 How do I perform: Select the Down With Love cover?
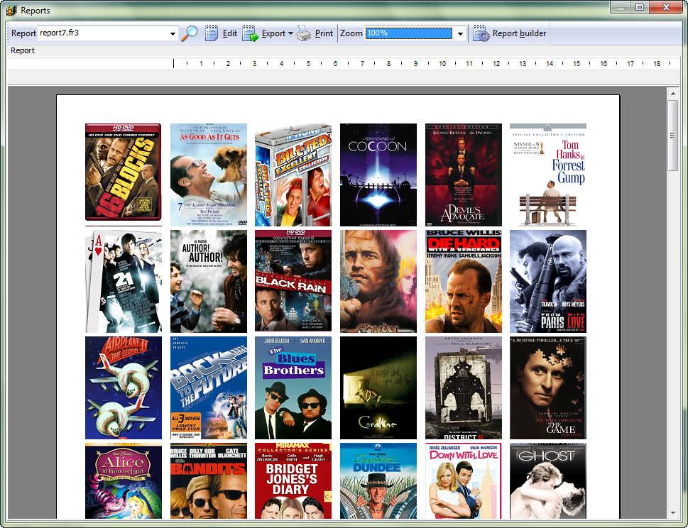464,480
